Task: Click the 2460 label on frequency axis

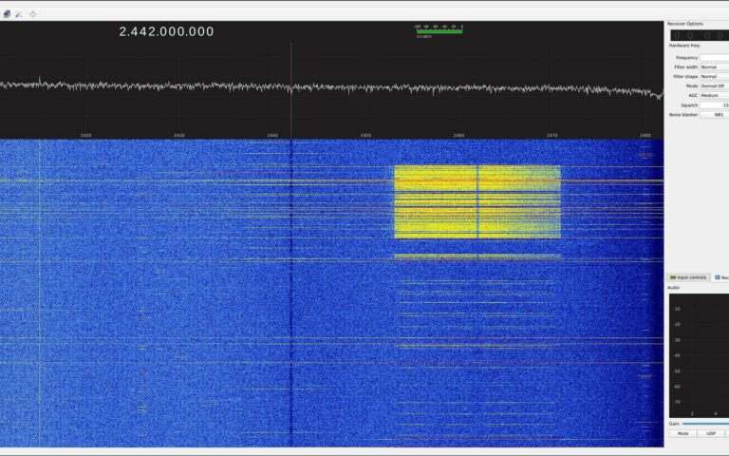Action: click(458, 136)
